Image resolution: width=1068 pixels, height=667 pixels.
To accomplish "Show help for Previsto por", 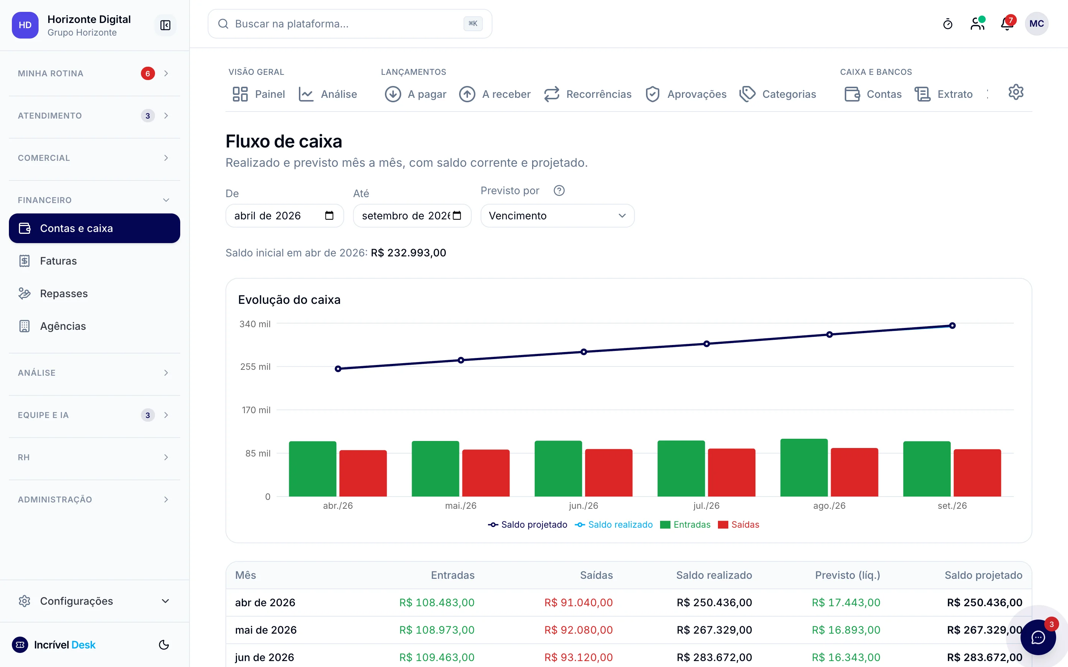I will 559,190.
